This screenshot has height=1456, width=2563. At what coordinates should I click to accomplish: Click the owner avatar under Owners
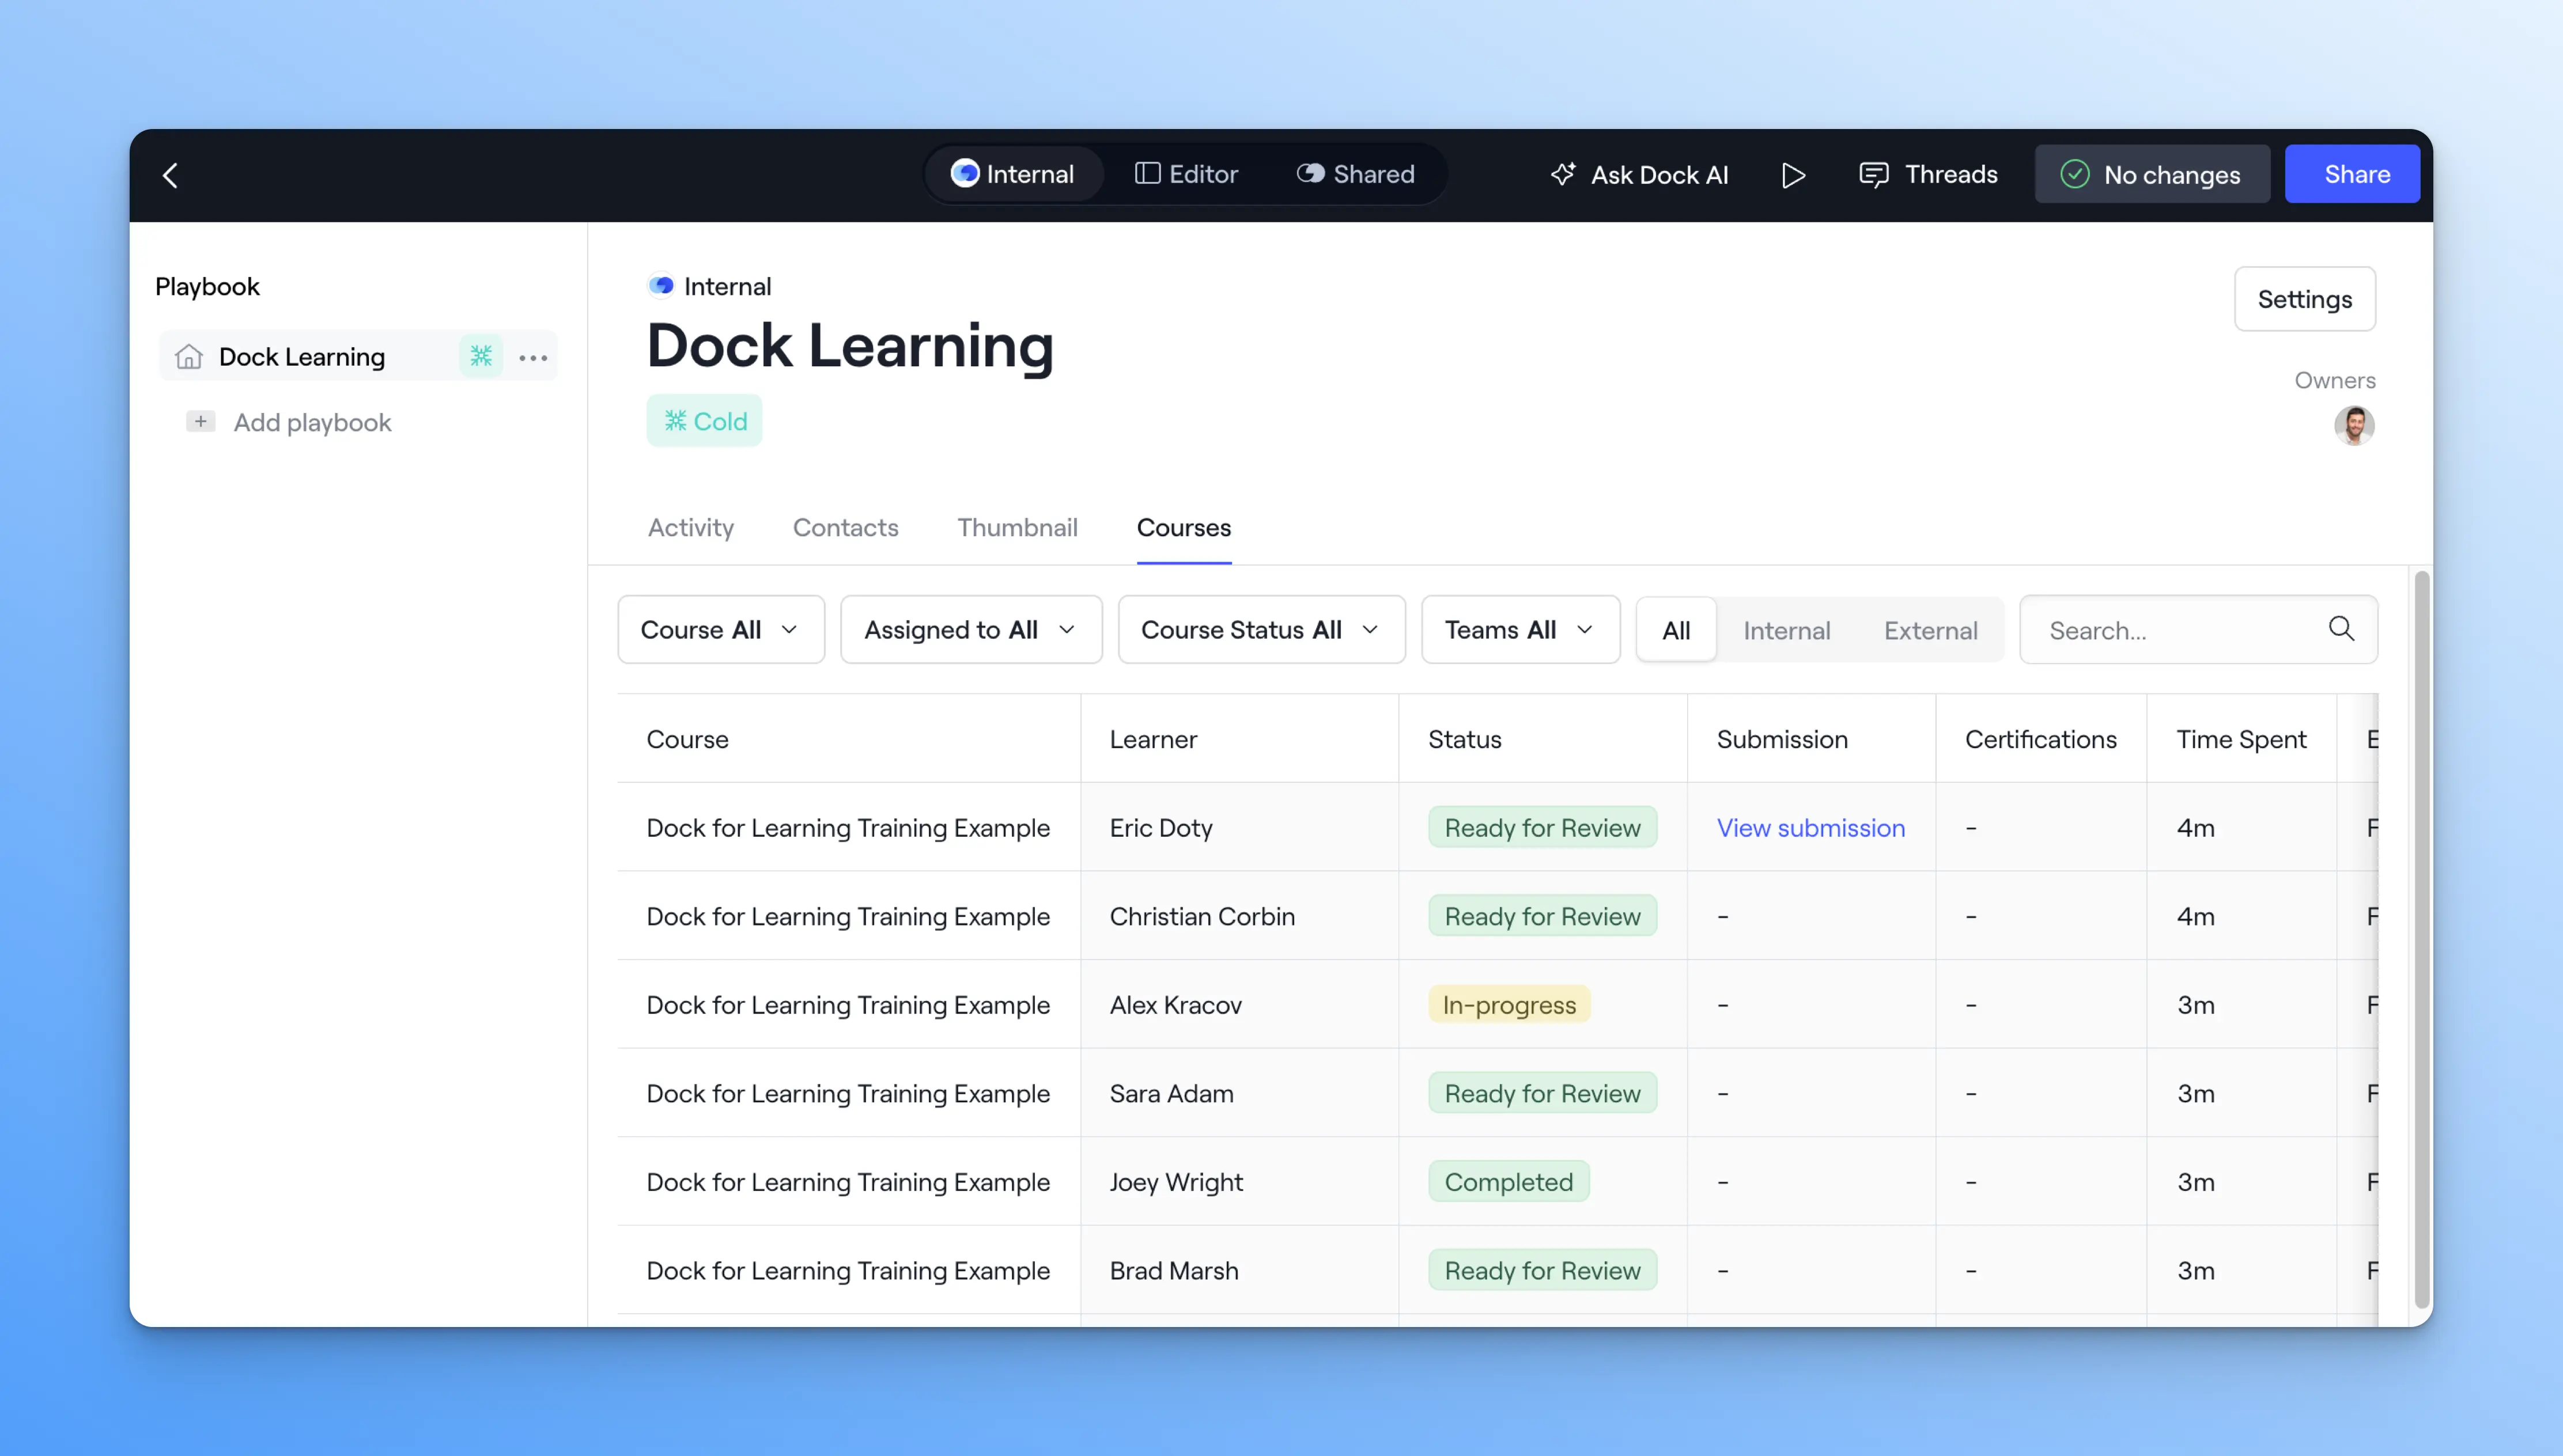[x=2354, y=426]
